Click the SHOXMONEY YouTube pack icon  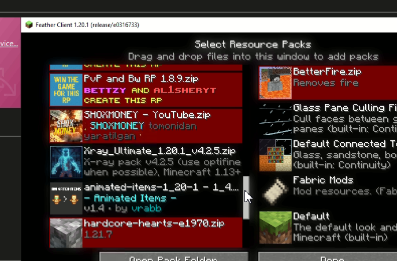66,126
